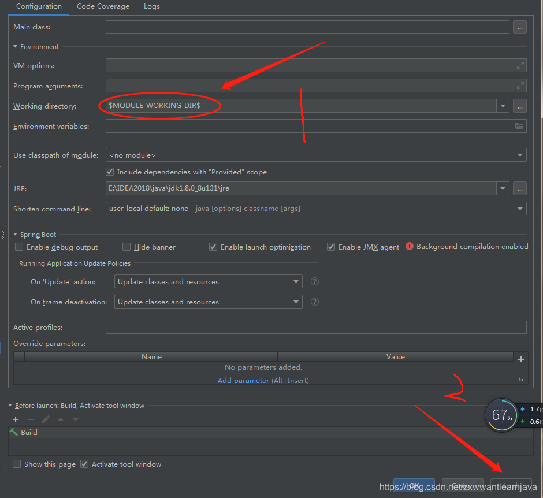Click the Value column header
This screenshot has height=498, width=543.
(x=396, y=356)
